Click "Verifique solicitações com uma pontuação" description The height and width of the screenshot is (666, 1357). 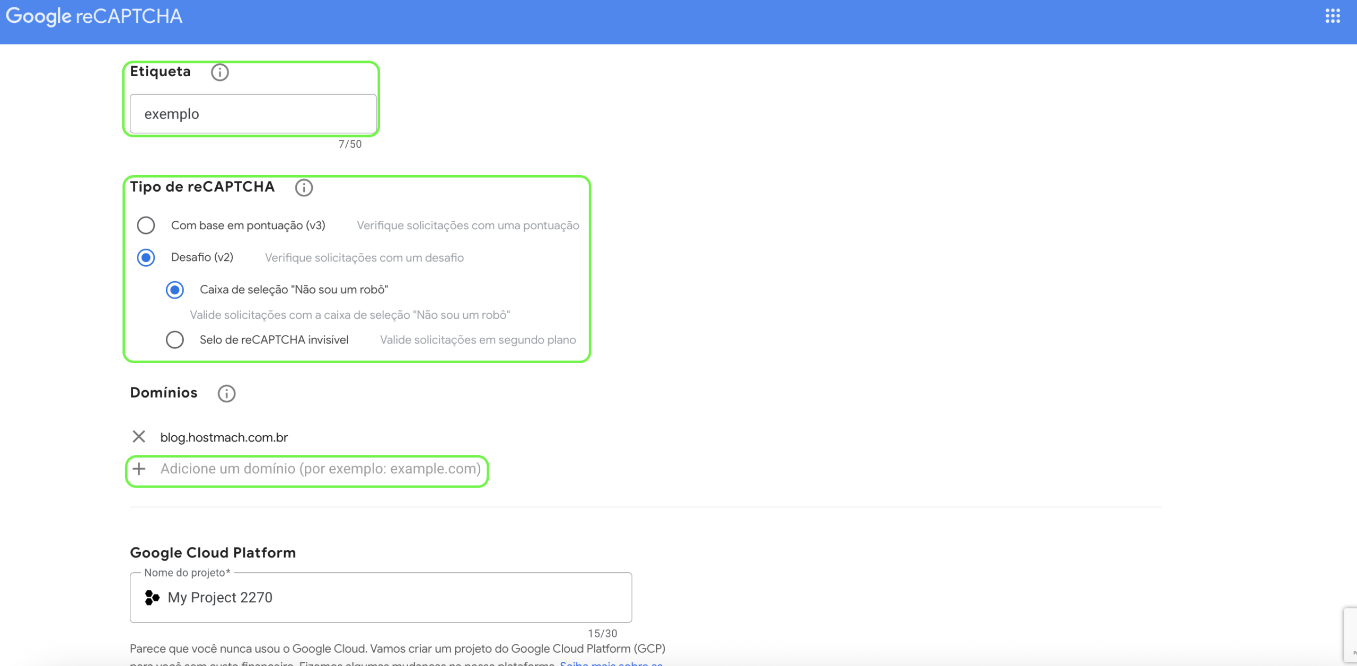(468, 226)
